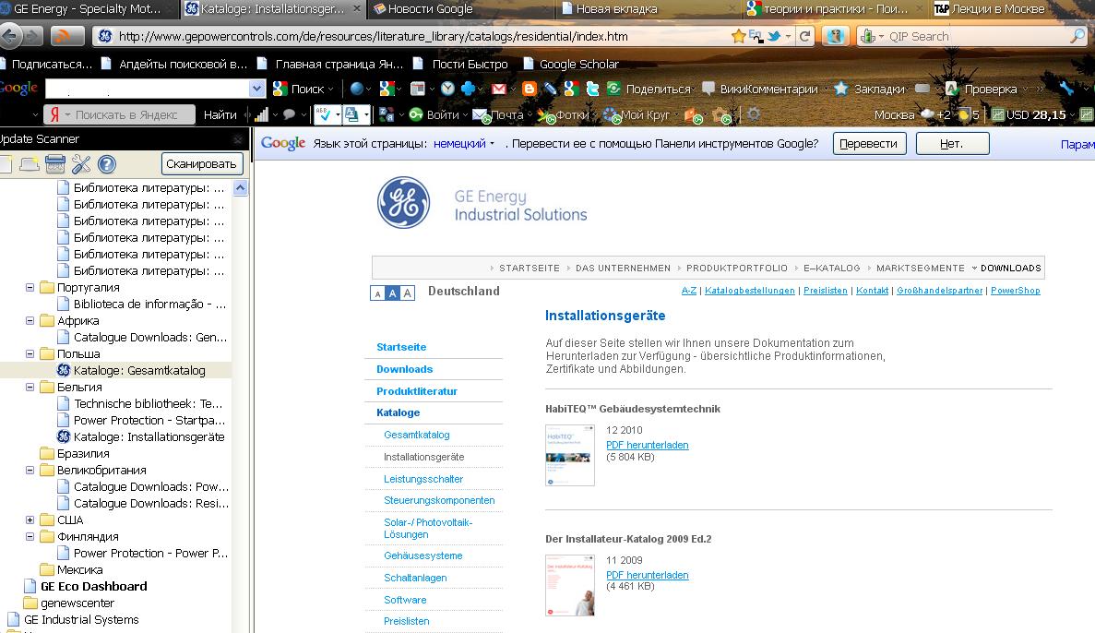Click the Москва weather cloud icon
This screenshot has height=633, width=1095.
tap(927, 114)
